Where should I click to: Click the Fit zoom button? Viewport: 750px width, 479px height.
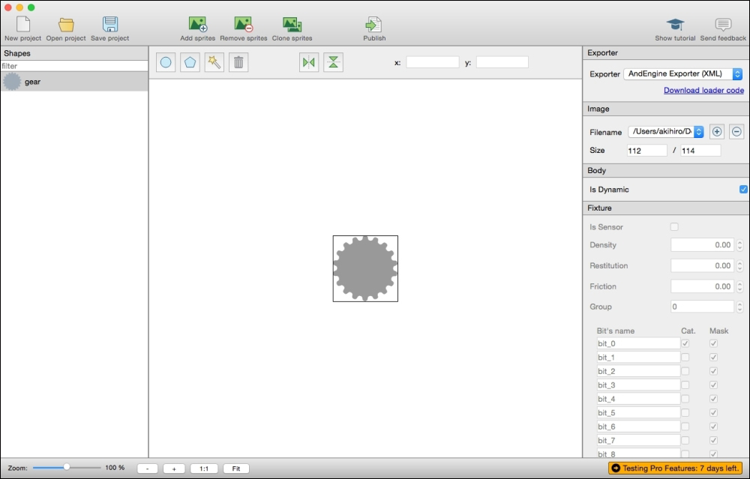tap(235, 469)
